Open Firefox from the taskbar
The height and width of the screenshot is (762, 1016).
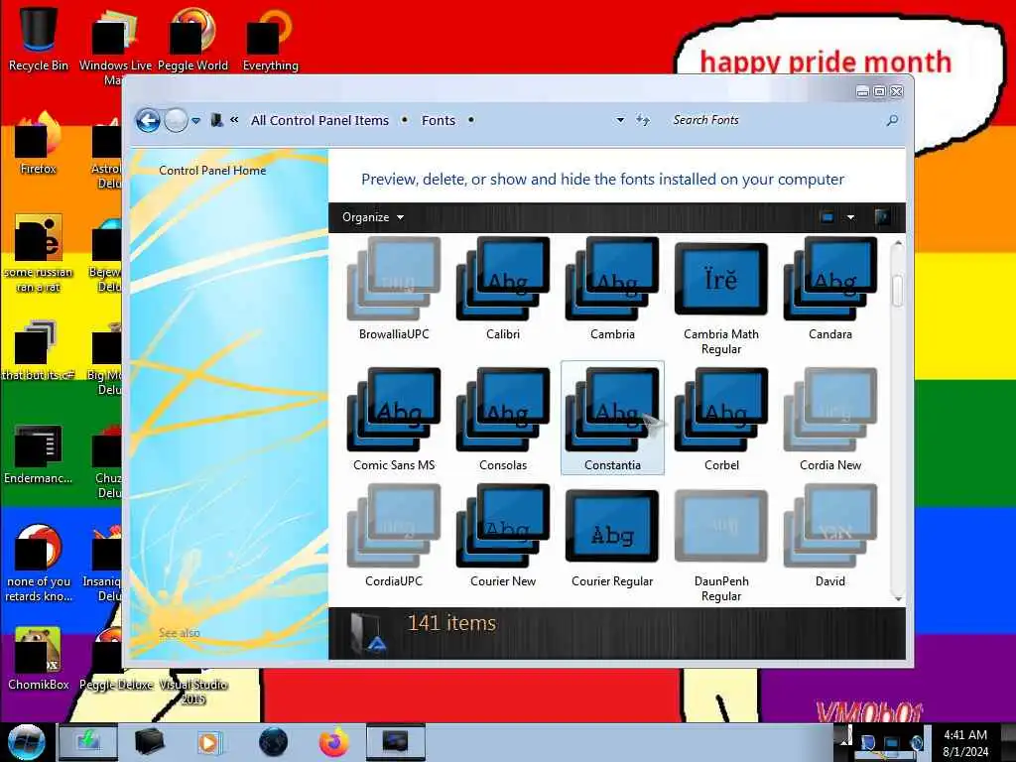[333, 742]
